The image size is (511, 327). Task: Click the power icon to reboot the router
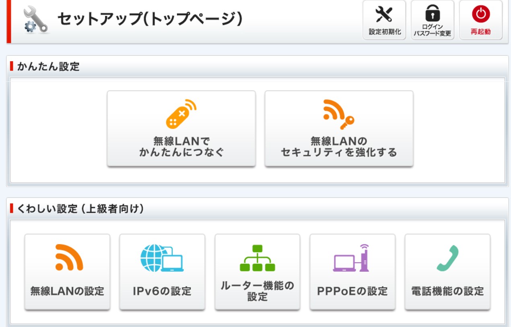pyautogui.click(x=480, y=13)
